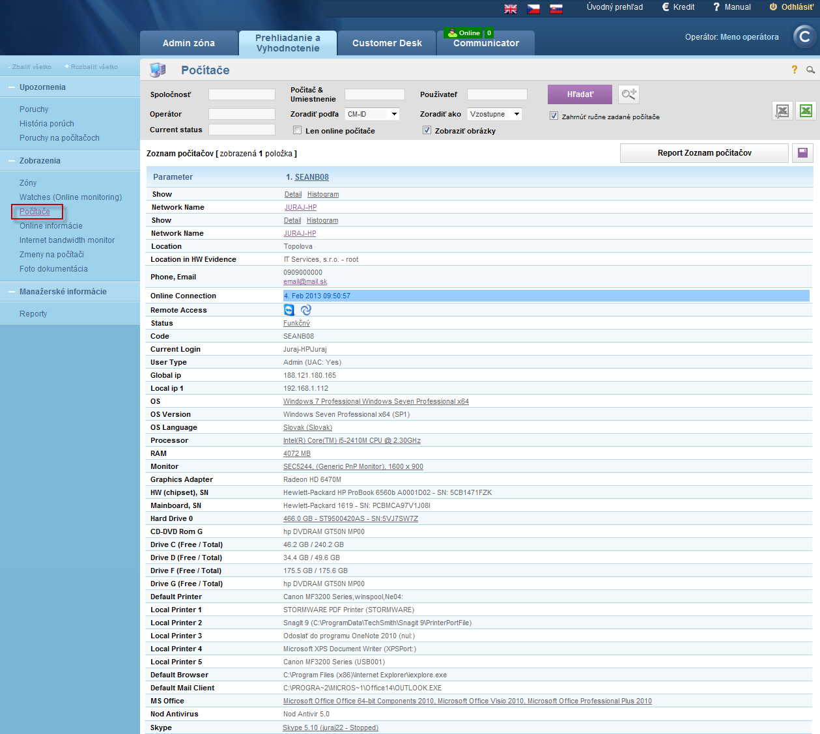This screenshot has height=734, width=820.
Task: Click into the Spoločnosť input field
Action: coord(242,94)
